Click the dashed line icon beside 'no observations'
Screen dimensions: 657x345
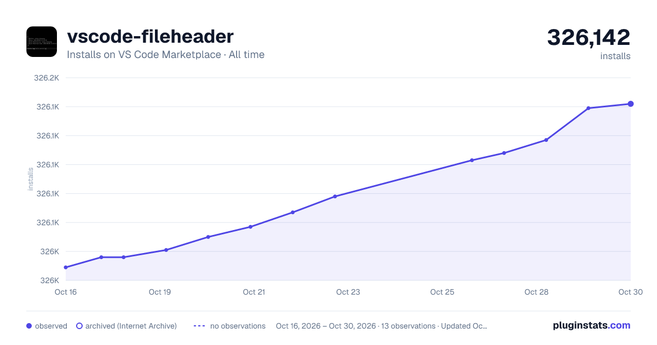tap(199, 326)
